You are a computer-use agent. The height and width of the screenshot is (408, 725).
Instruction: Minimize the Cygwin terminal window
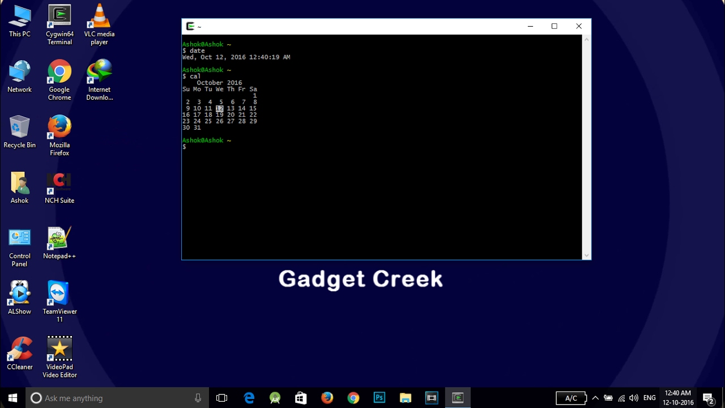[530, 26]
